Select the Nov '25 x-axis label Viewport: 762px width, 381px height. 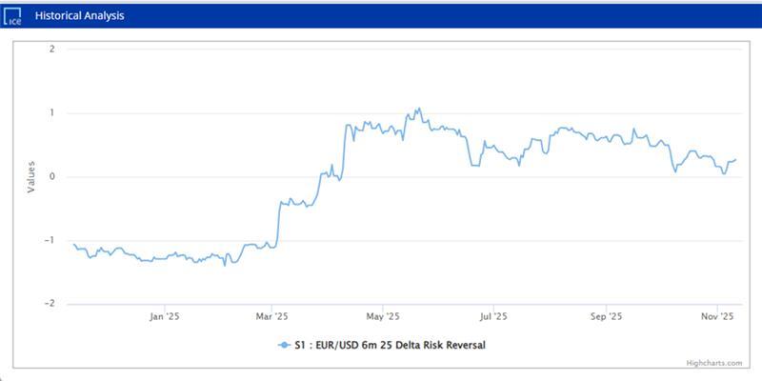point(716,316)
